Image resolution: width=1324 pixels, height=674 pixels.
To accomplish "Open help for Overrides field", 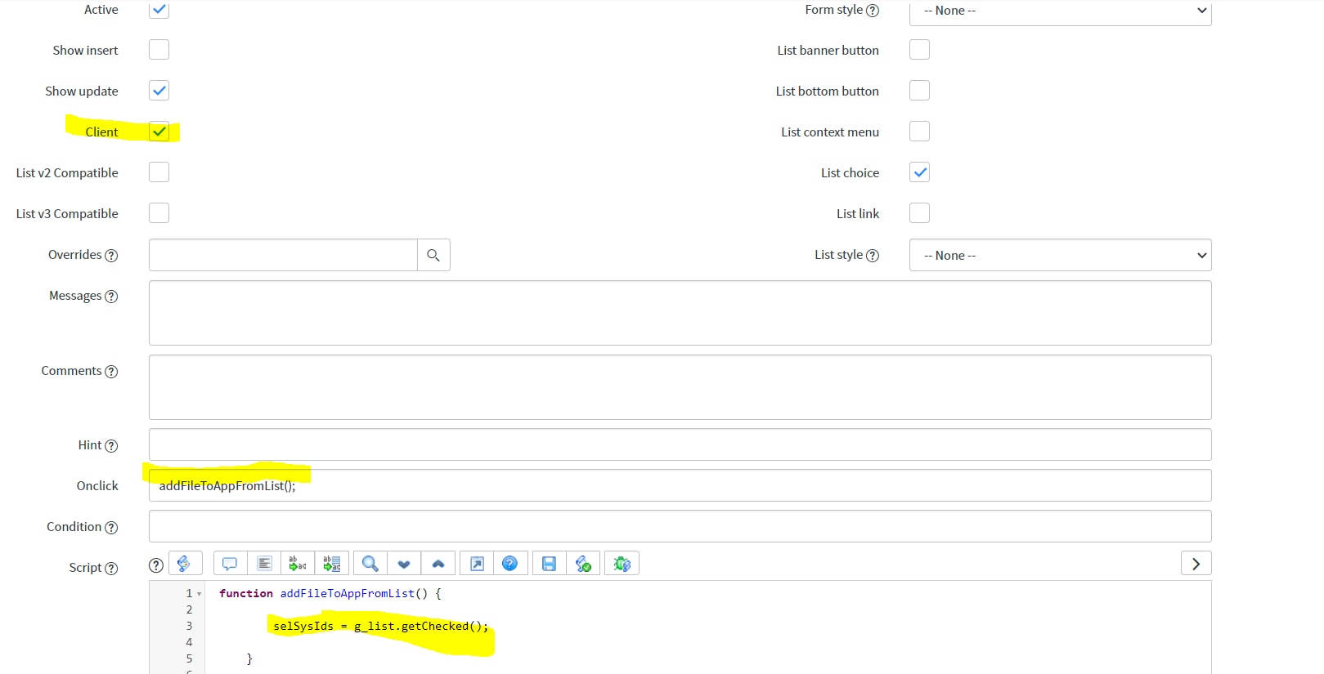I will [x=111, y=256].
